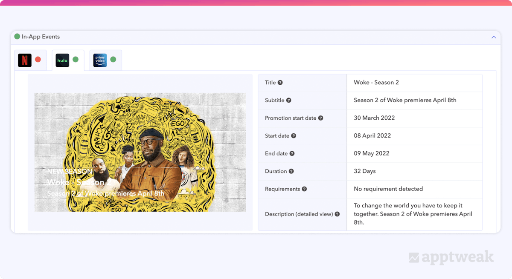Open the Woke Season 2 event artwork

coord(140,152)
